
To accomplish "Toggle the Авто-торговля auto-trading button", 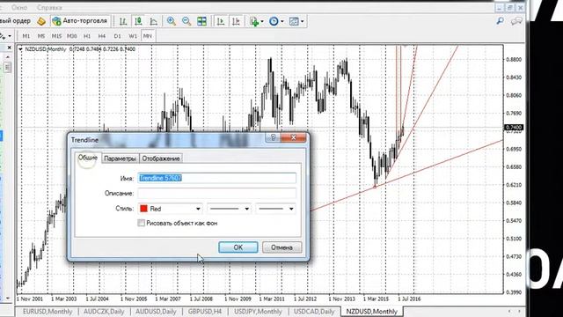I will click(80, 21).
